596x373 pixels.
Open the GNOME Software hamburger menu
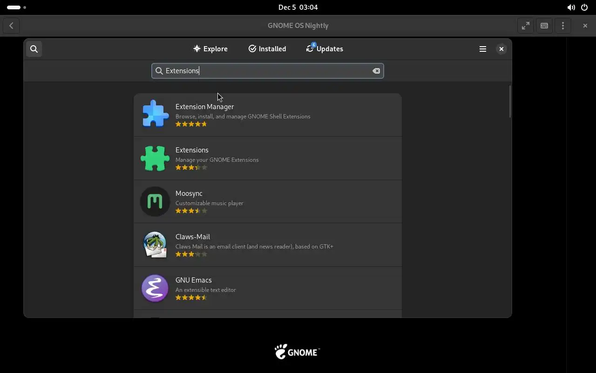(x=483, y=49)
